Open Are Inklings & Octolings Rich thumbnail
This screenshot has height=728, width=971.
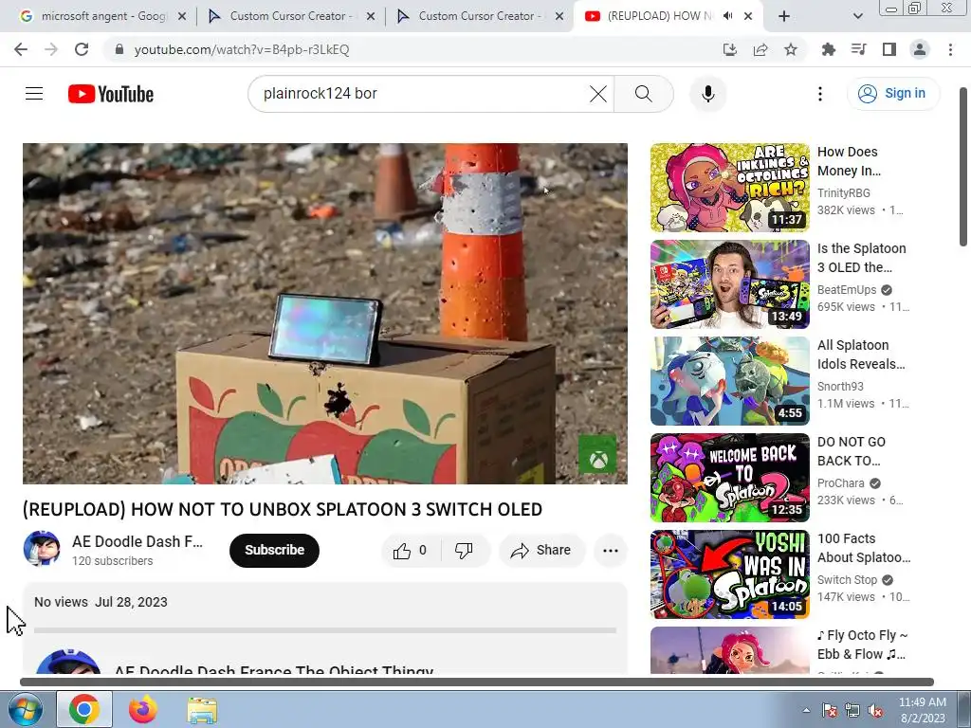pos(729,188)
